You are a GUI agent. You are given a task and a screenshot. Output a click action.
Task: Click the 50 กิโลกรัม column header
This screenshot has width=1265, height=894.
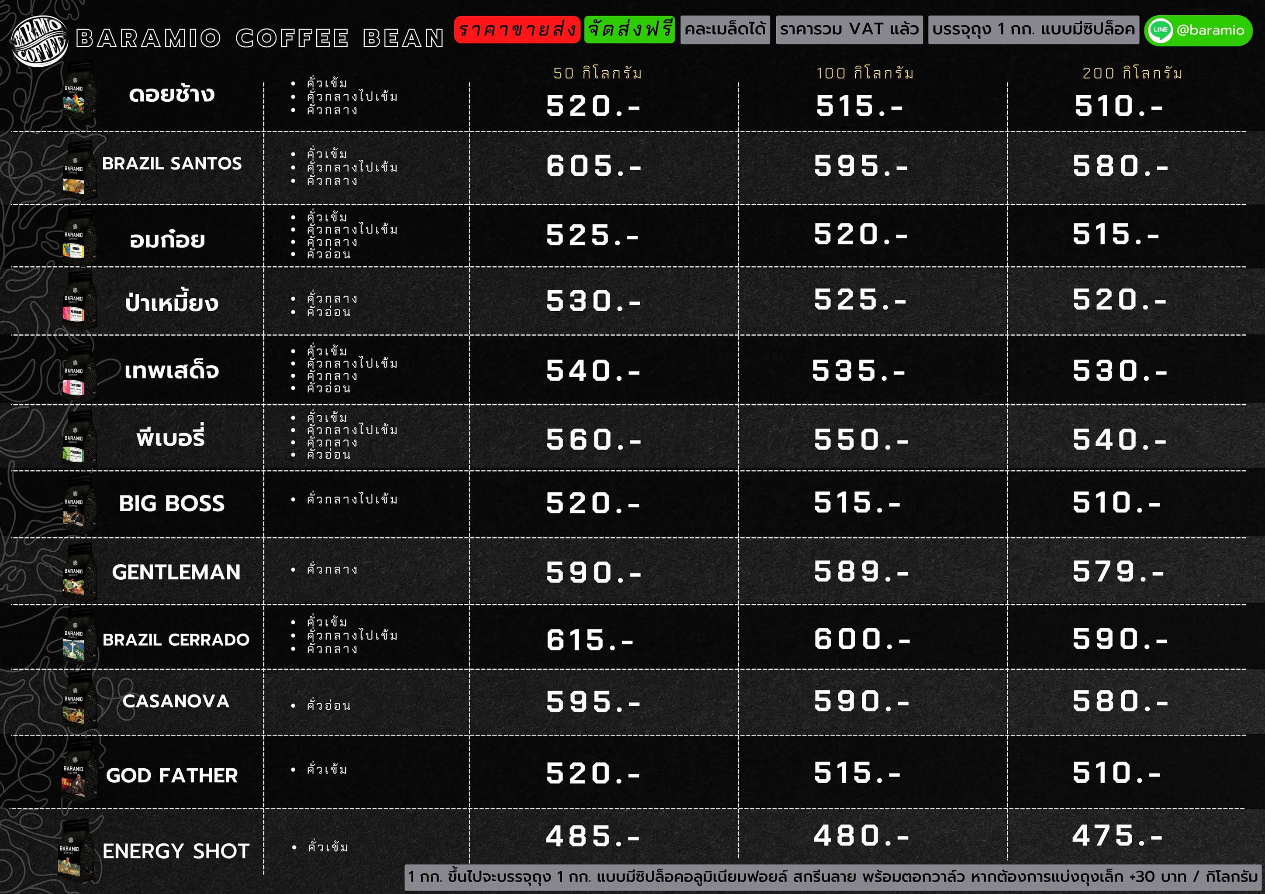pyautogui.click(x=598, y=72)
